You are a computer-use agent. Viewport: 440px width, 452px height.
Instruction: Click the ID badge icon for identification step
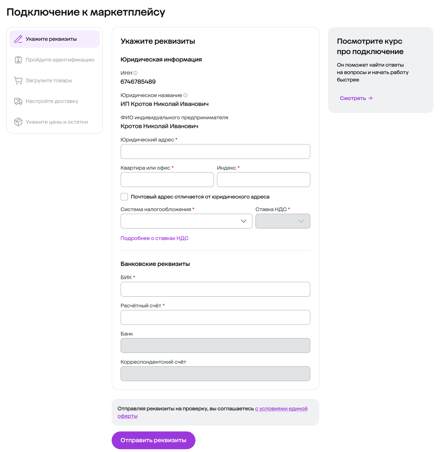(x=18, y=60)
